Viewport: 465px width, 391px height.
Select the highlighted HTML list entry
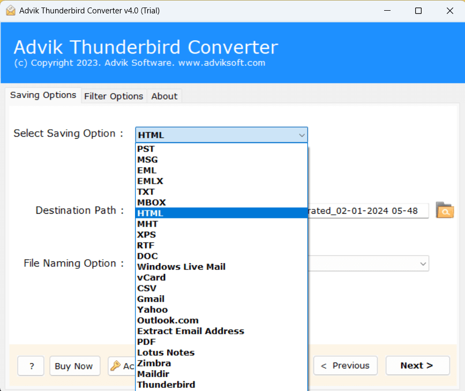point(222,213)
